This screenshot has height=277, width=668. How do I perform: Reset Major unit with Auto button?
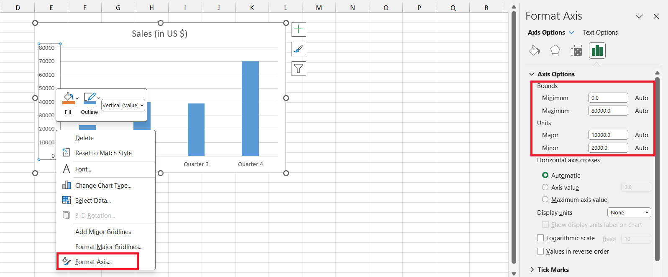(641, 135)
